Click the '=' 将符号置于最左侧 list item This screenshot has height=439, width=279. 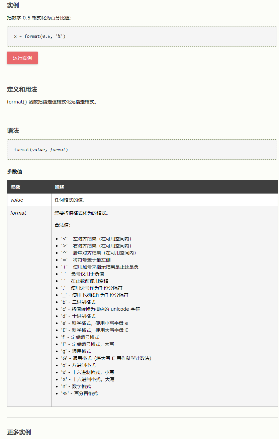86,260
